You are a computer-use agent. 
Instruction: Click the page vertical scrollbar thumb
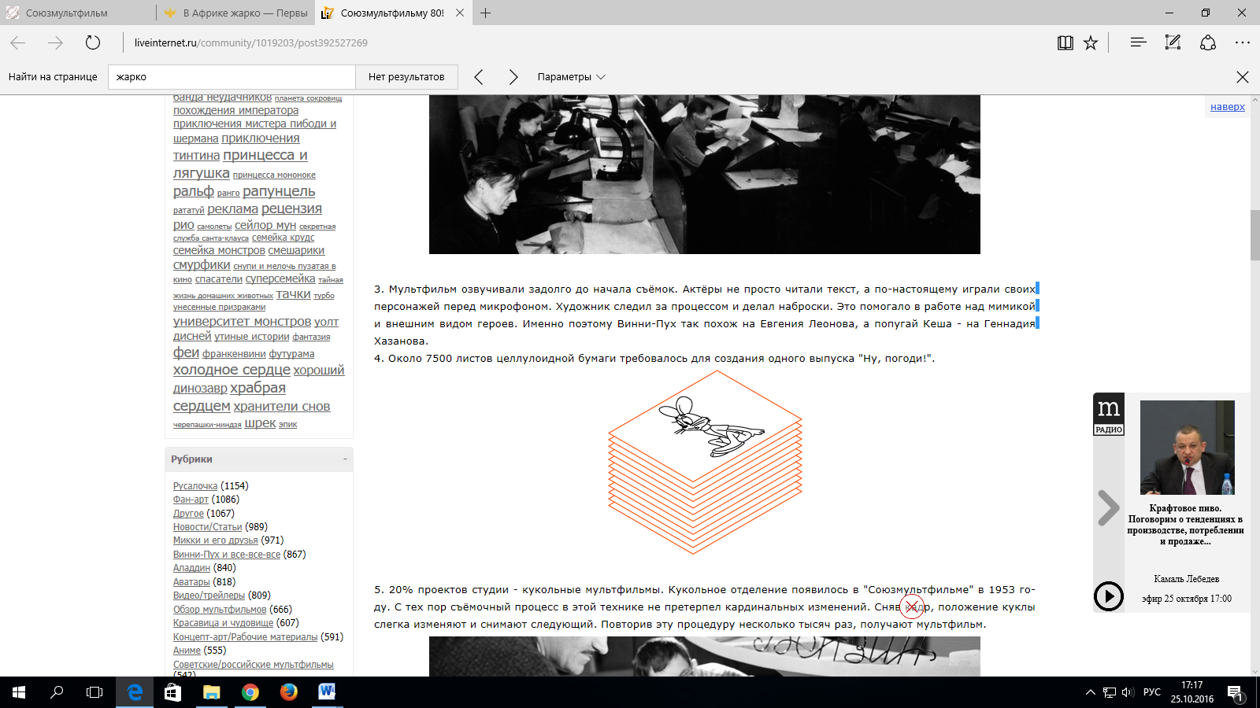tap(1254, 235)
